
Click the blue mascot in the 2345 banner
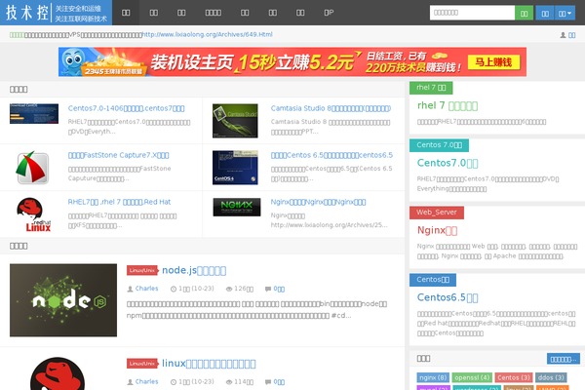[x=72, y=61]
